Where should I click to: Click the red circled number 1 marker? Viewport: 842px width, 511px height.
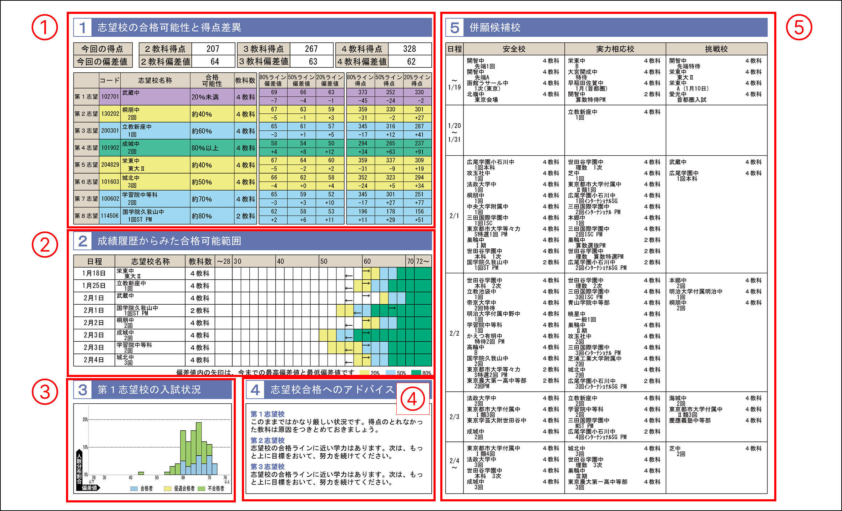(x=45, y=27)
